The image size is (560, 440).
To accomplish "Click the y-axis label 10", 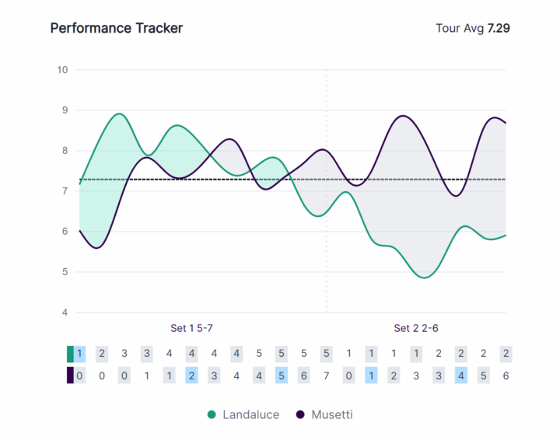I will pos(62,70).
